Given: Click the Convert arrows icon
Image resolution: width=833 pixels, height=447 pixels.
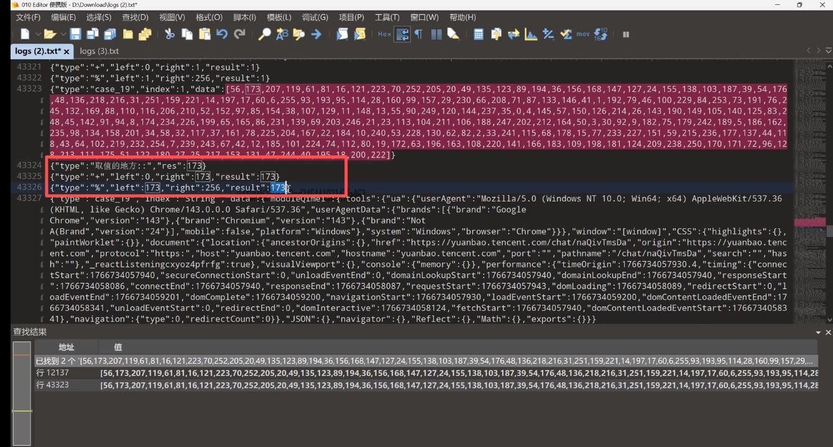Looking at the screenshot, I should click(513, 34).
